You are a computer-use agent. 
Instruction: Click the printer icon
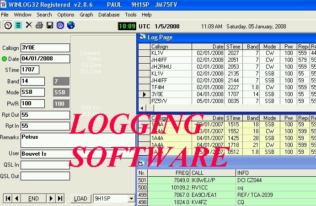39,25
